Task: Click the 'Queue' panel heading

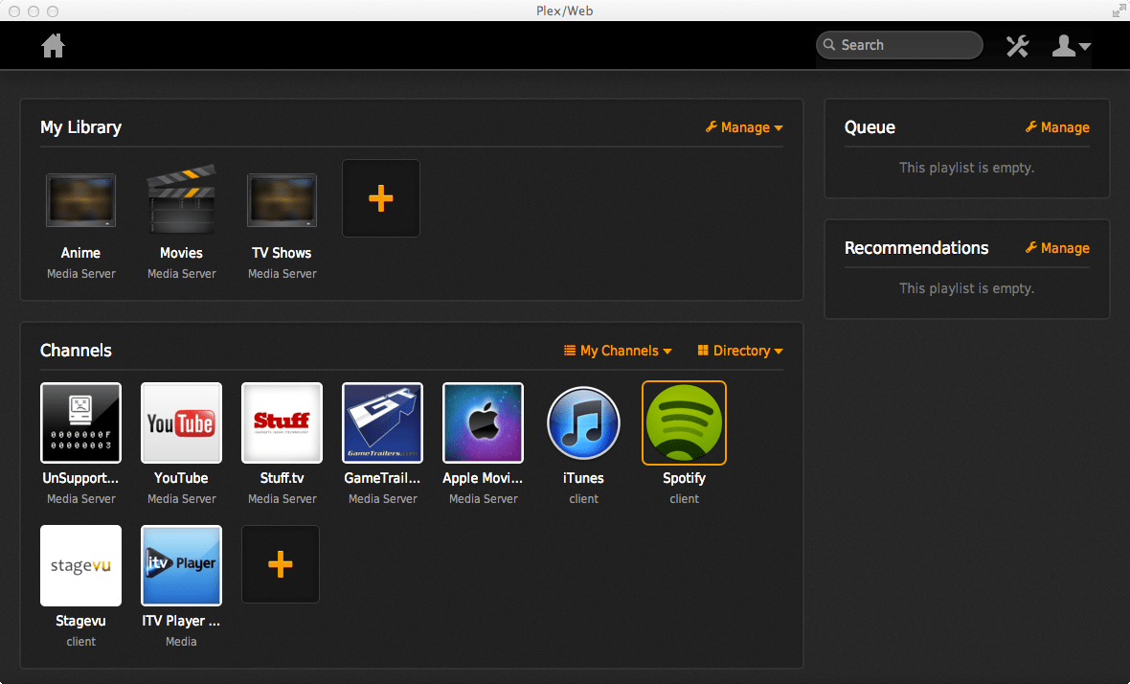Action: (x=870, y=127)
